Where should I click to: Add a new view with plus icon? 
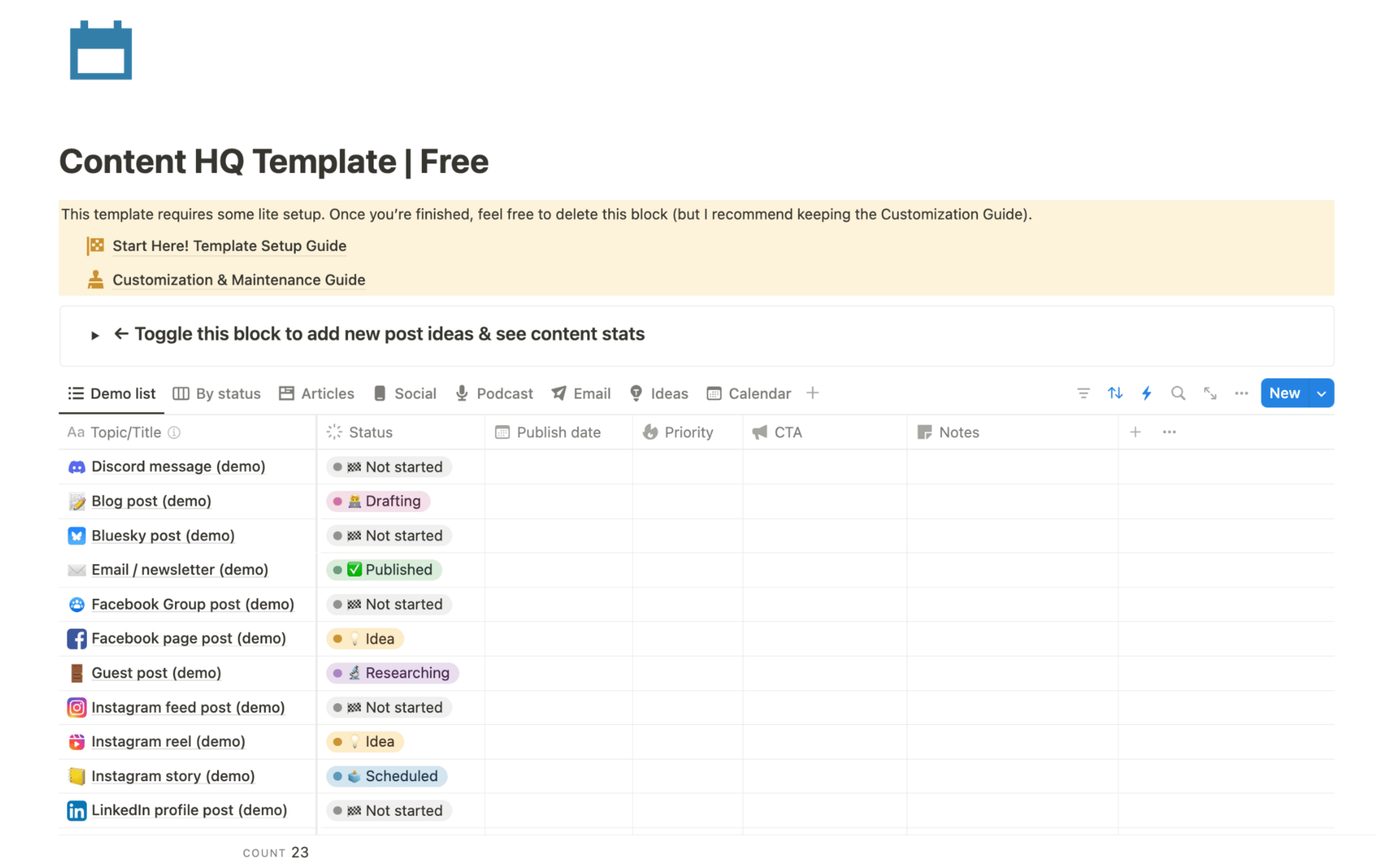[x=812, y=393]
